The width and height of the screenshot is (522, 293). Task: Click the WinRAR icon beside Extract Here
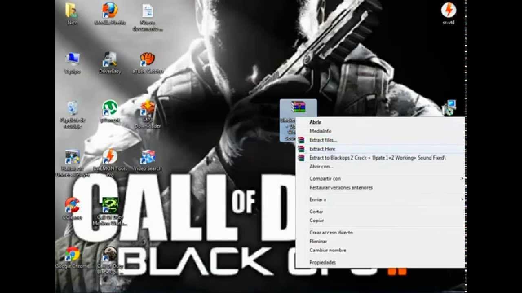tap(301, 149)
